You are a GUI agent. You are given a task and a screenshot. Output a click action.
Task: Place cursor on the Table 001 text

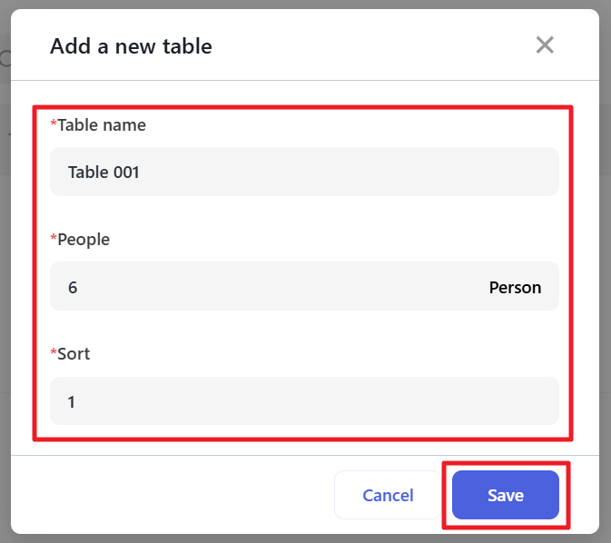point(103,172)
